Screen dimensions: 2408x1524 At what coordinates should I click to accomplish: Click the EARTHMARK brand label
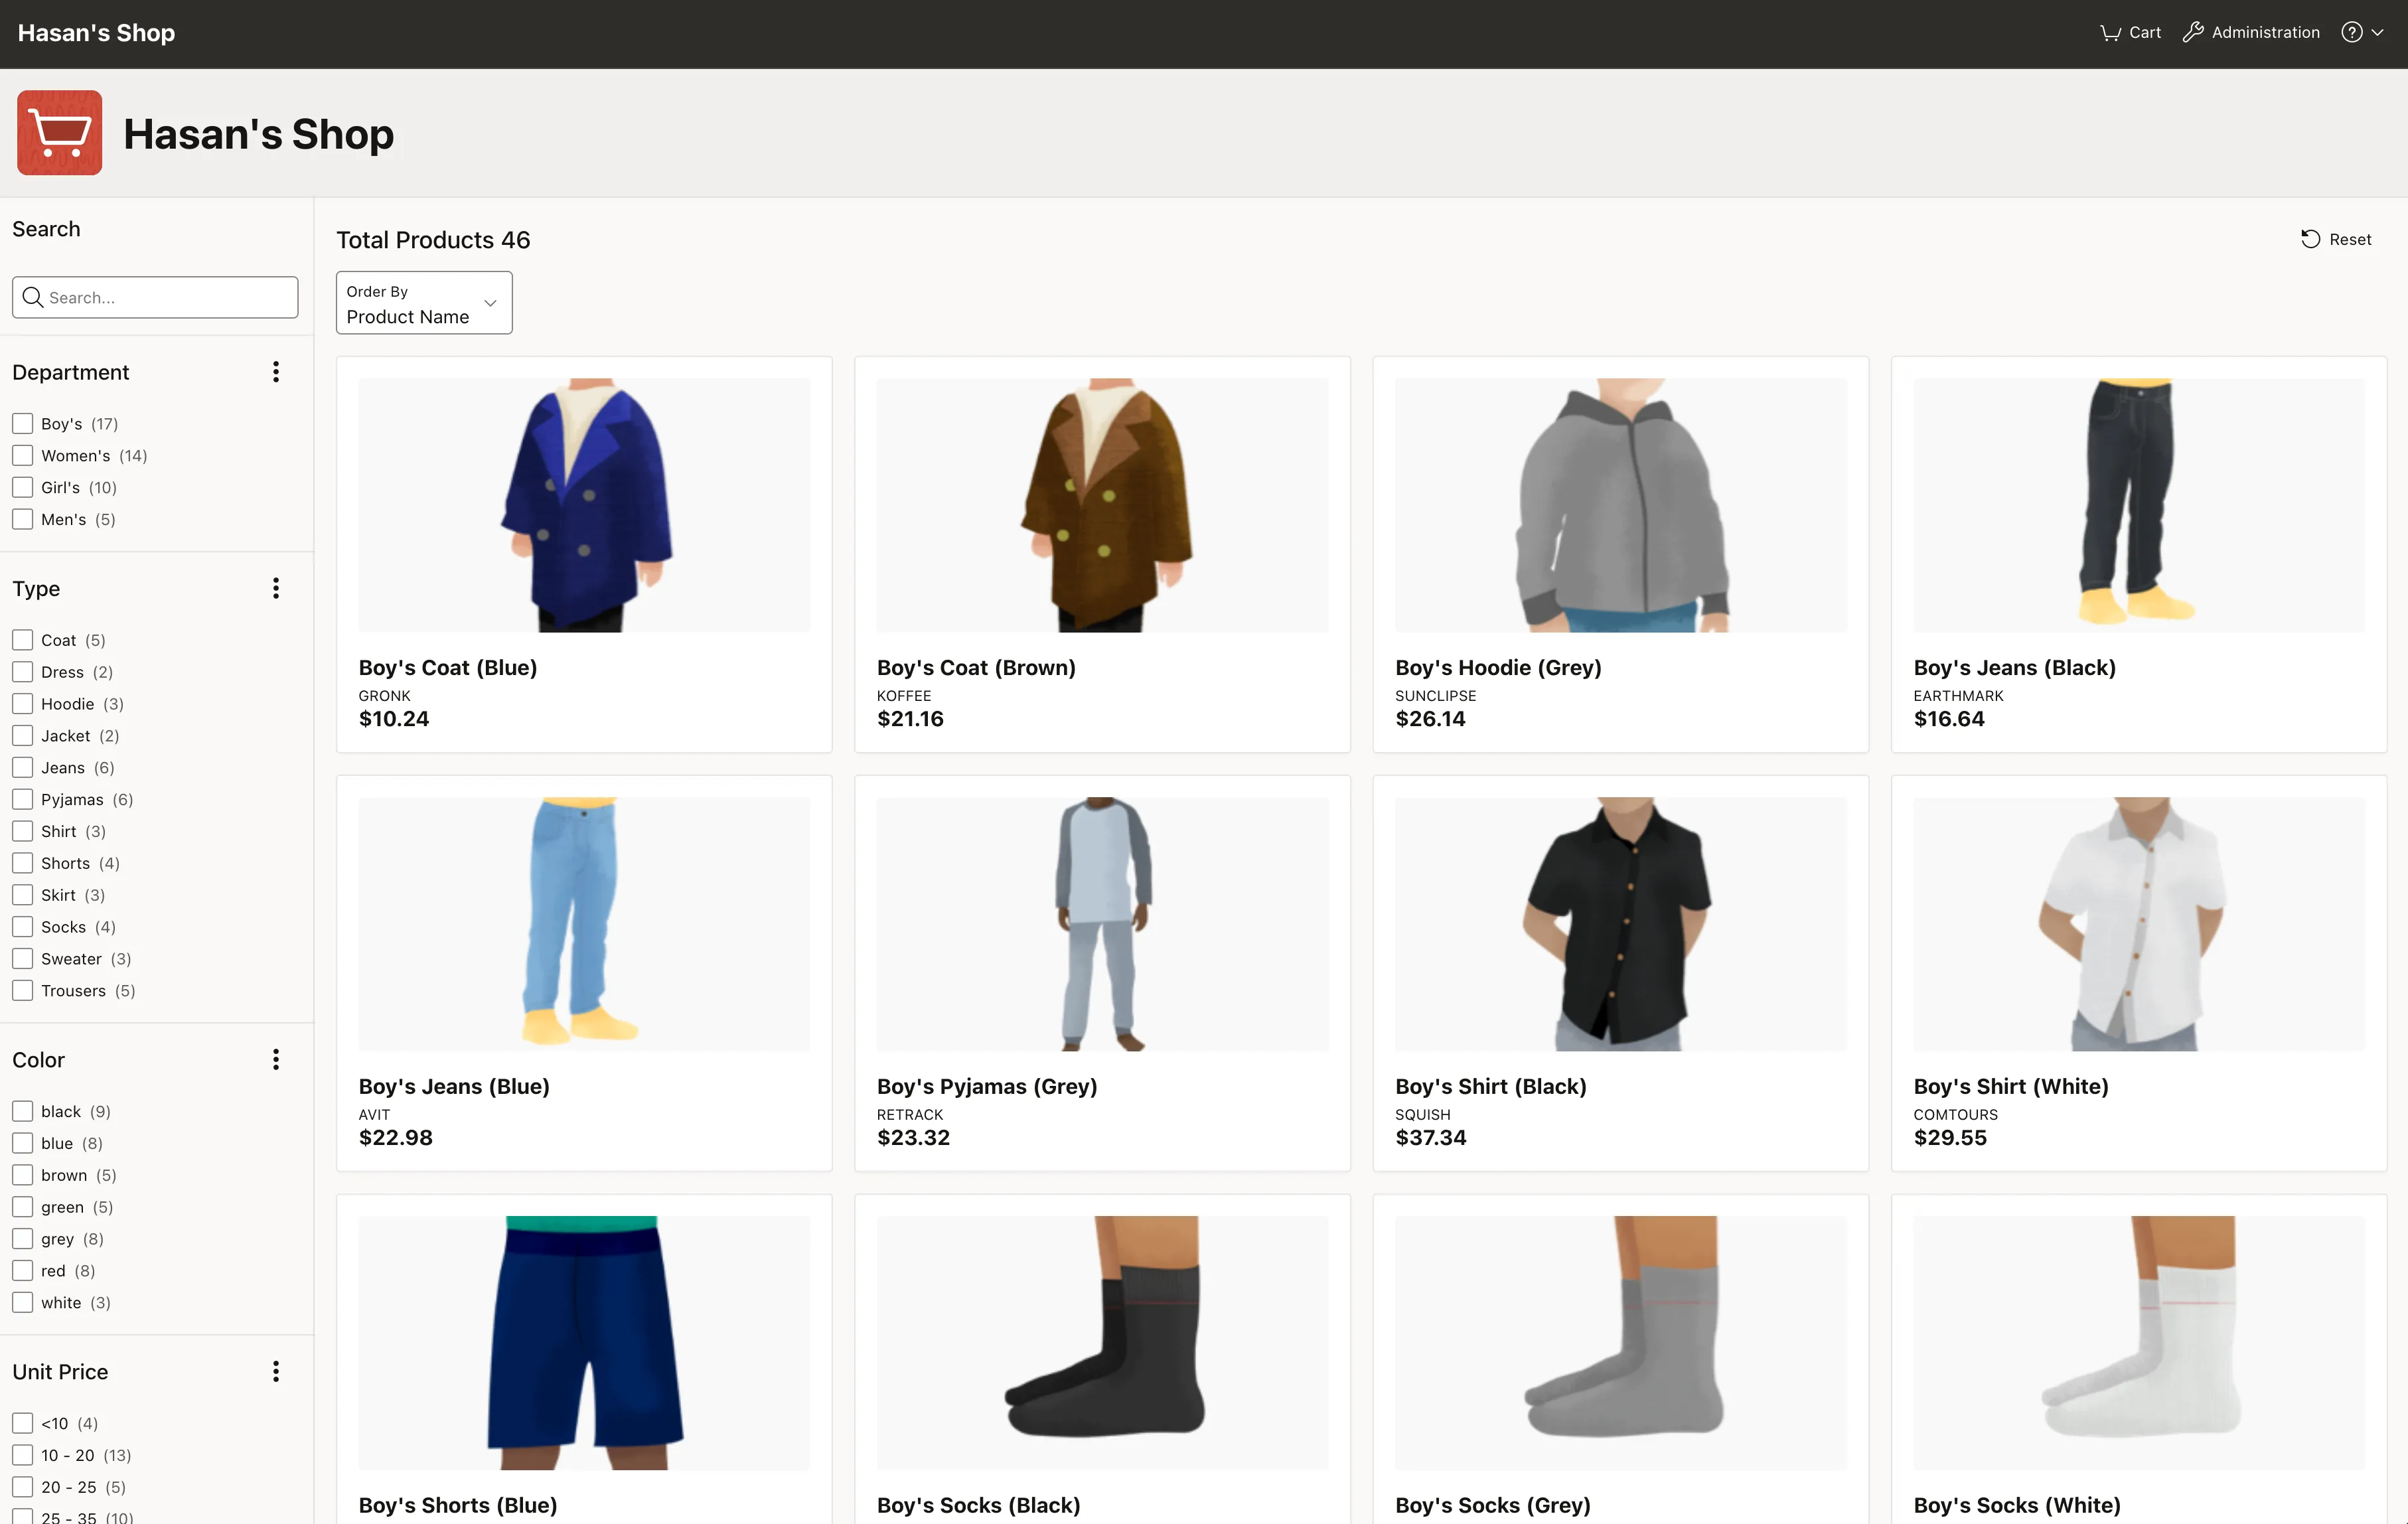point(1958,696)
